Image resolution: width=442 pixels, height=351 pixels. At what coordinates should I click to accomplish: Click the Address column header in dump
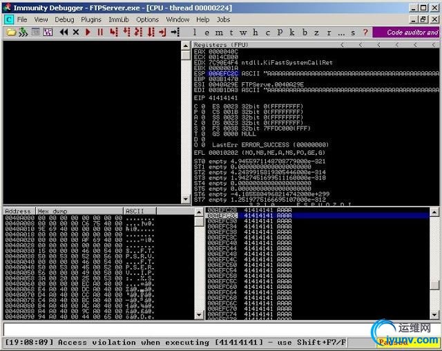coord(19,211)
